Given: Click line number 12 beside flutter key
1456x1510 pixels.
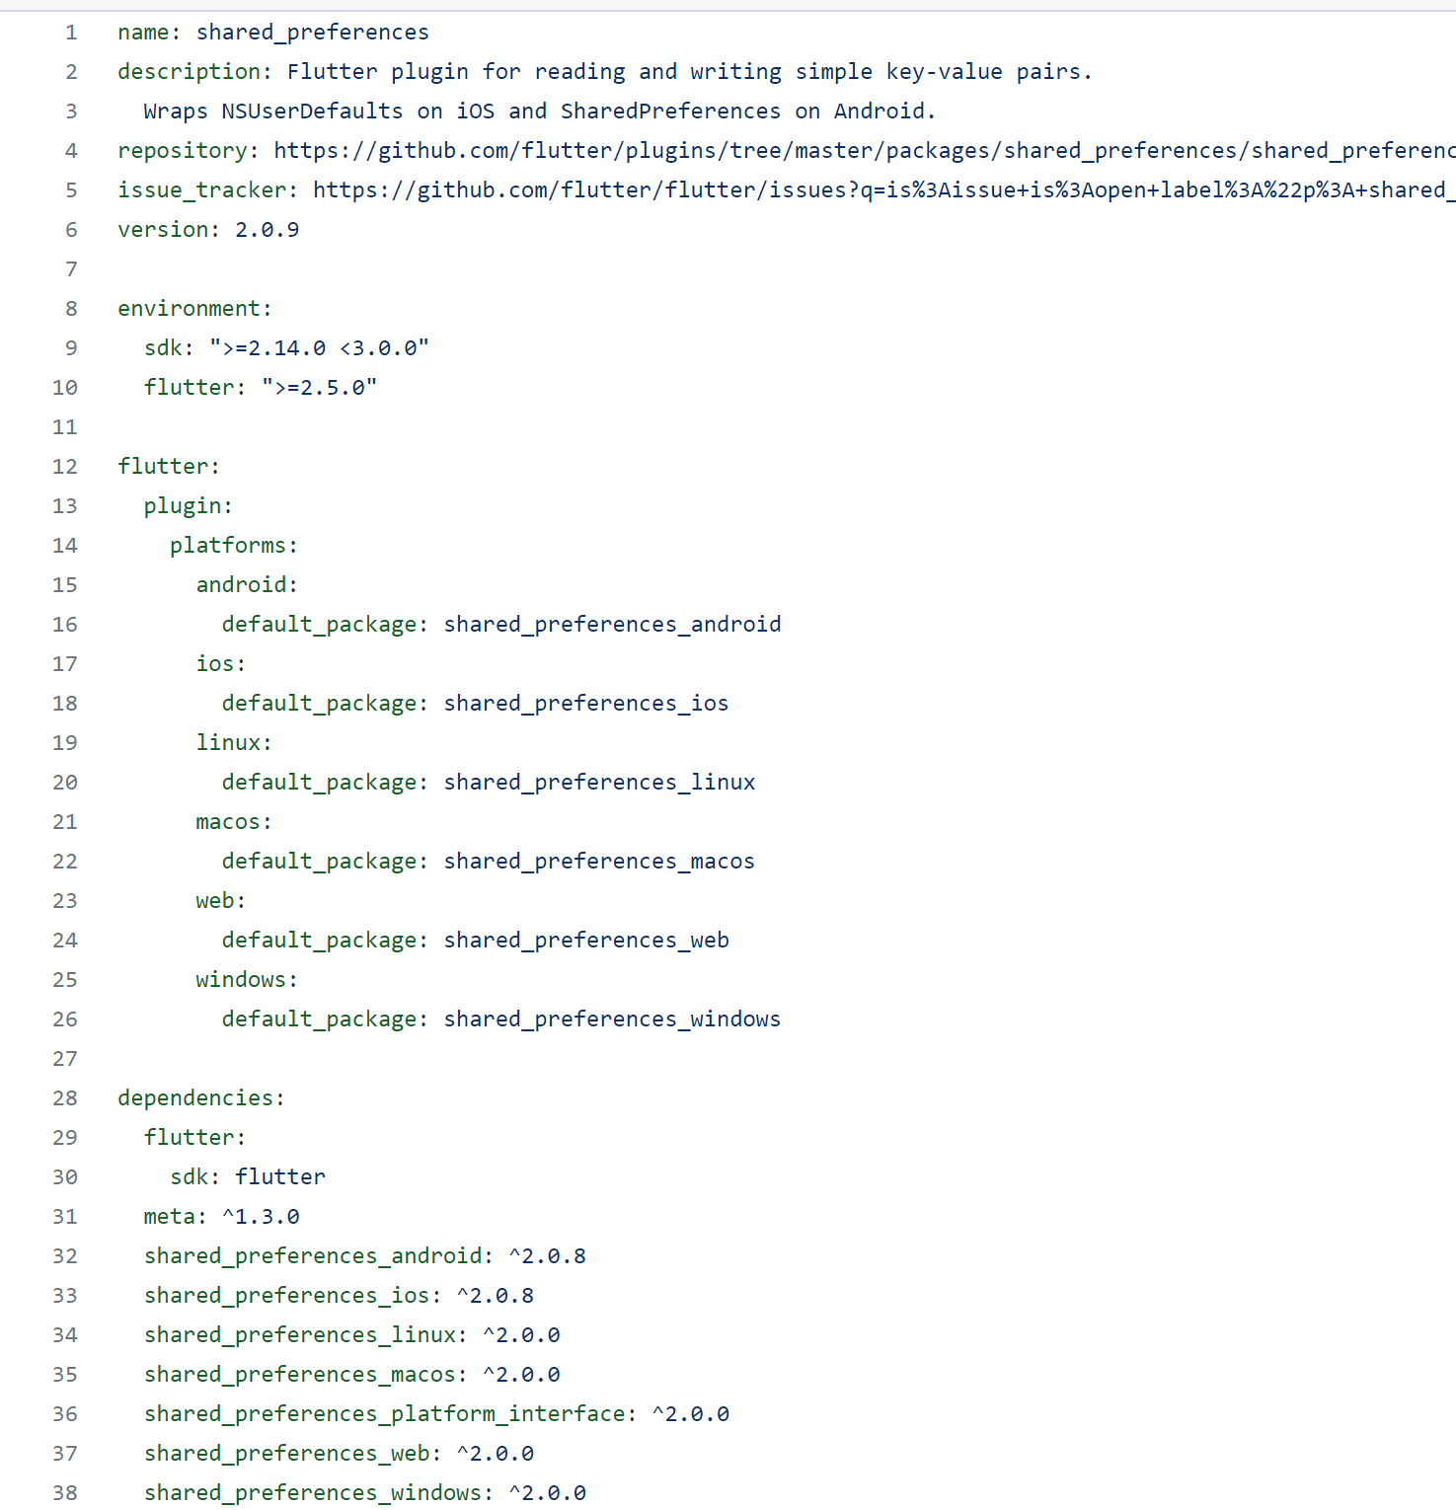Looking at the screenshot, I should [65, 467].
